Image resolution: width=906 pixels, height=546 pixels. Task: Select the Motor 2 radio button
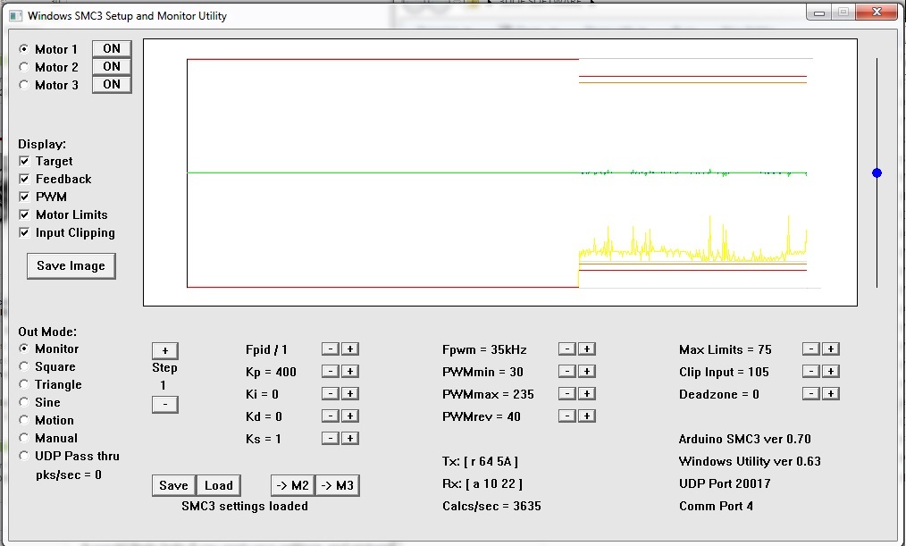(x=24, y=67)
